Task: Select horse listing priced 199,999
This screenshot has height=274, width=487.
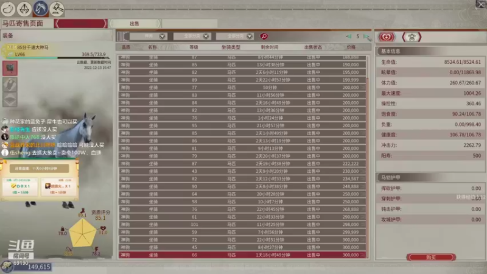Action: click(x=242, y=80)
